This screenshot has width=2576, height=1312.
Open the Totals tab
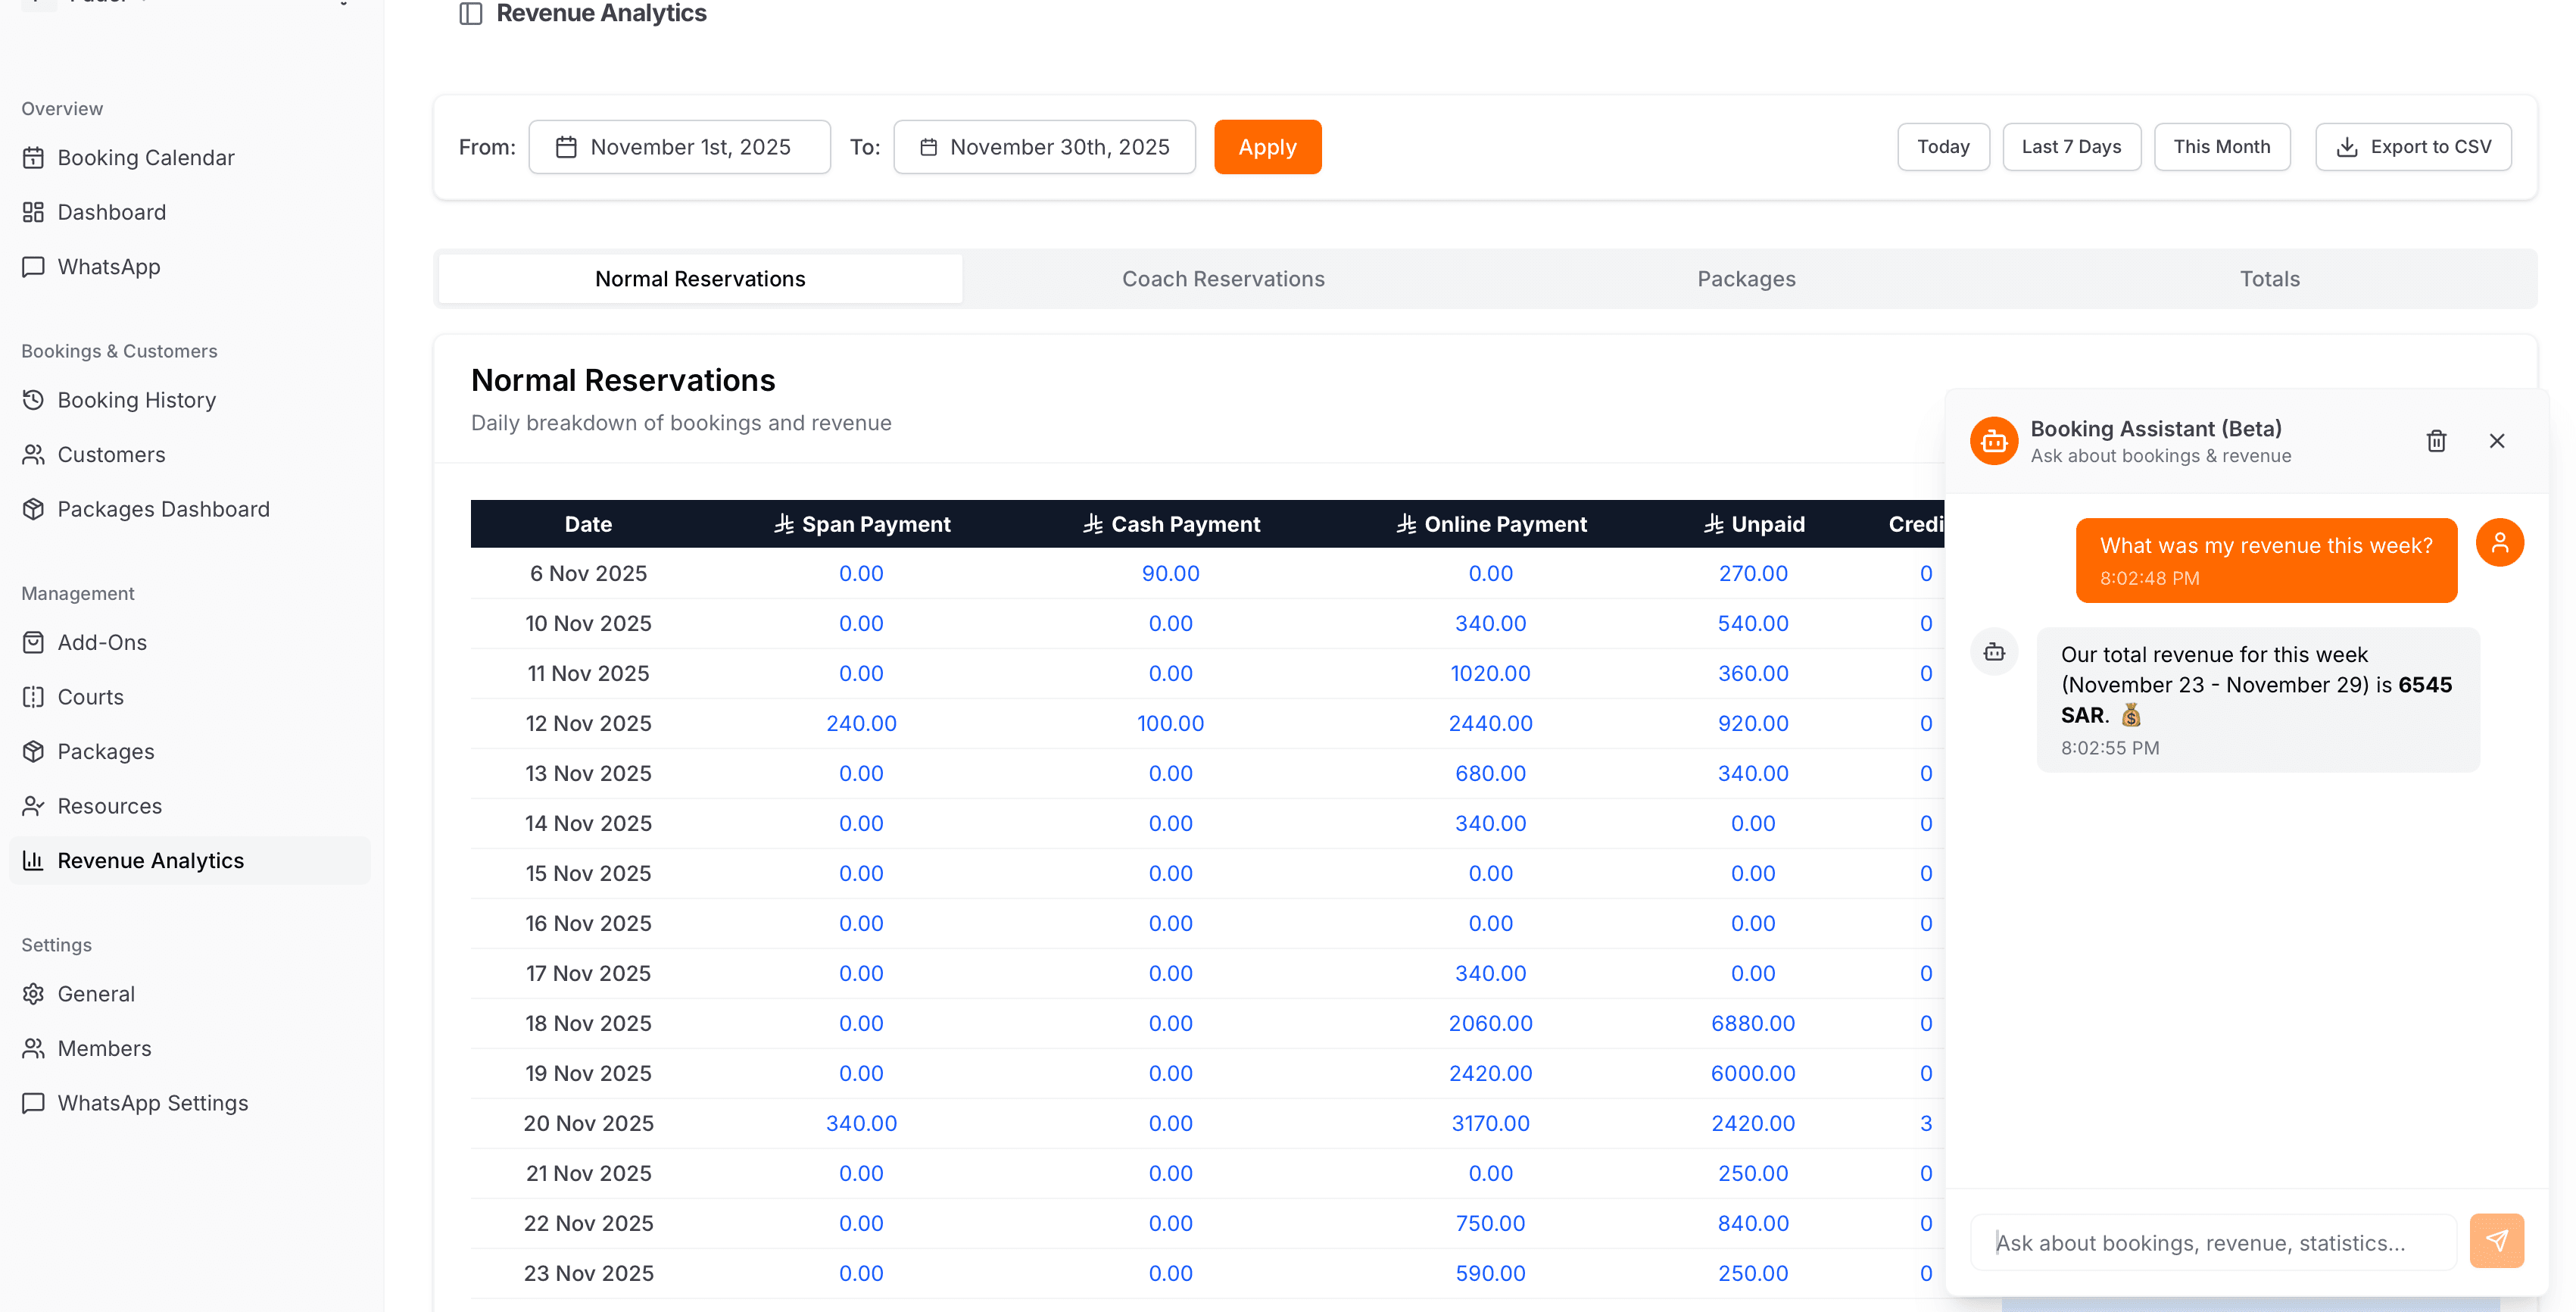point(2269,278)
